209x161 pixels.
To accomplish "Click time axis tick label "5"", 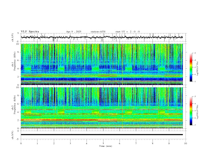I will coord(103,143).
